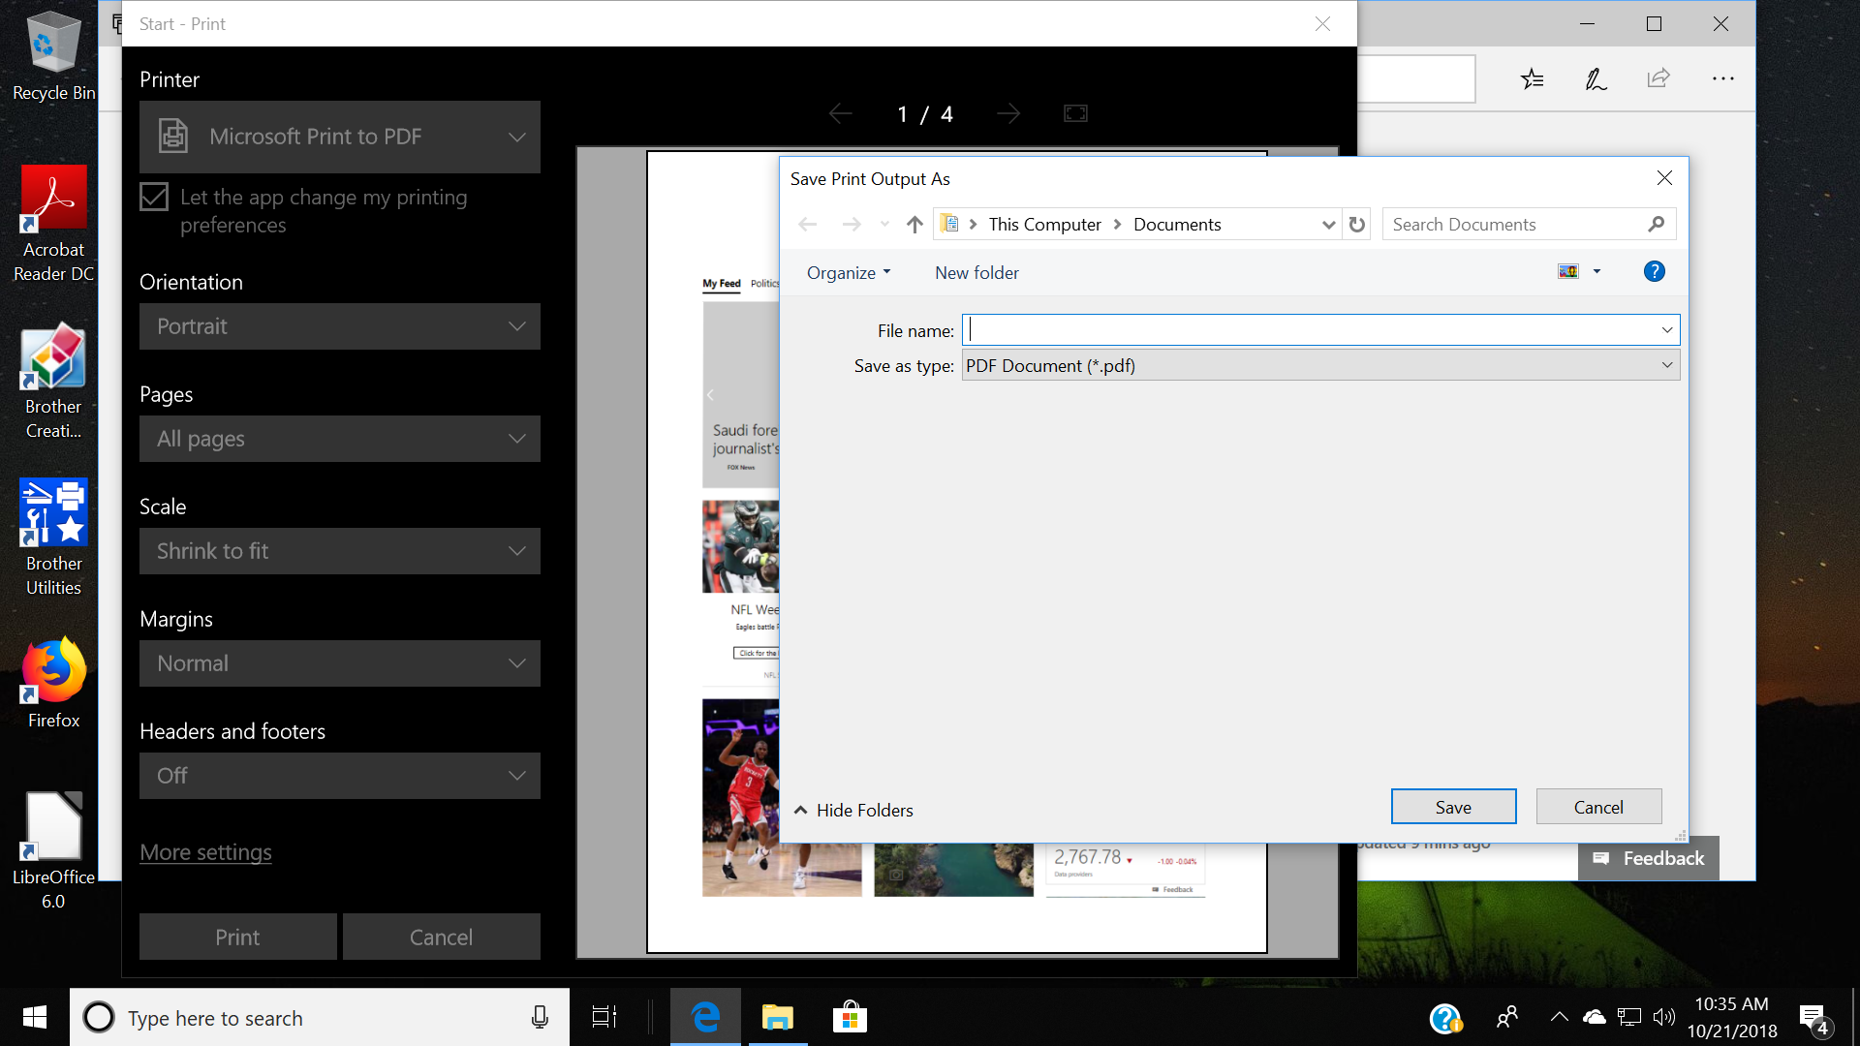The height and width of the screenshot is (1046, 1860).
Task: Click Forward arrow in Save dialog
Action: point(852,225)
